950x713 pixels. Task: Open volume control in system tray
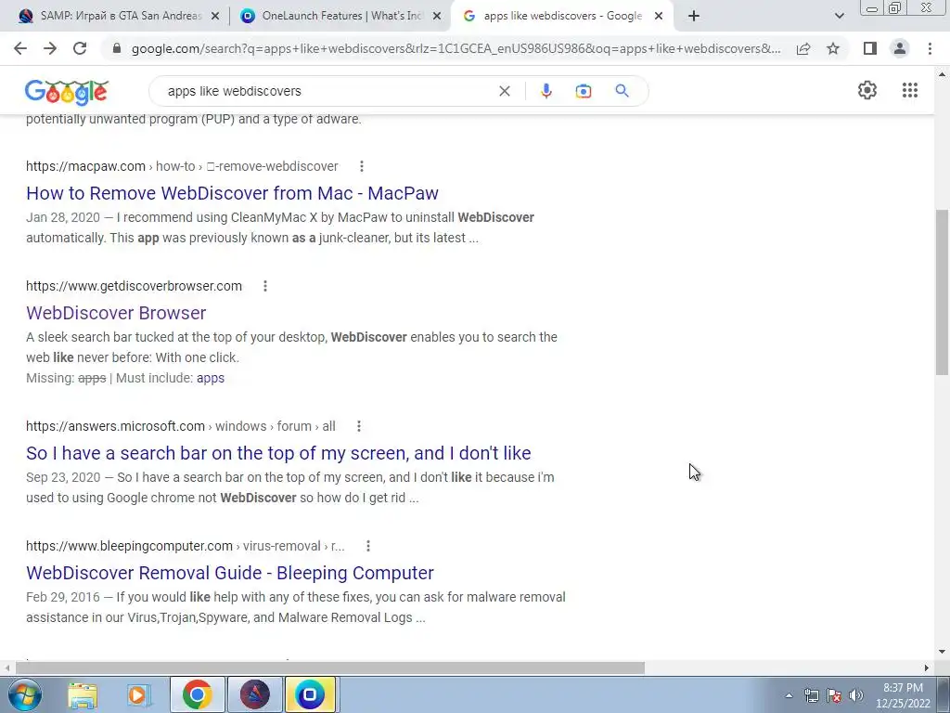856,695
